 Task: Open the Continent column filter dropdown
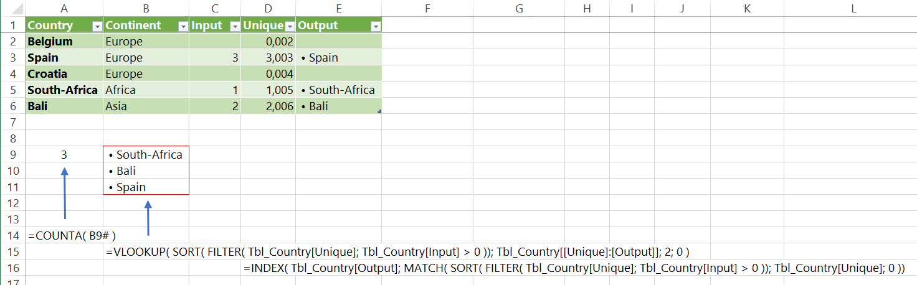coord(183,26)
